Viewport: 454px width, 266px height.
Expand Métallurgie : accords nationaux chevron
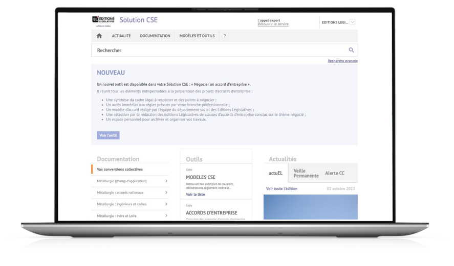pyautogui.click(x=166, y=192)
